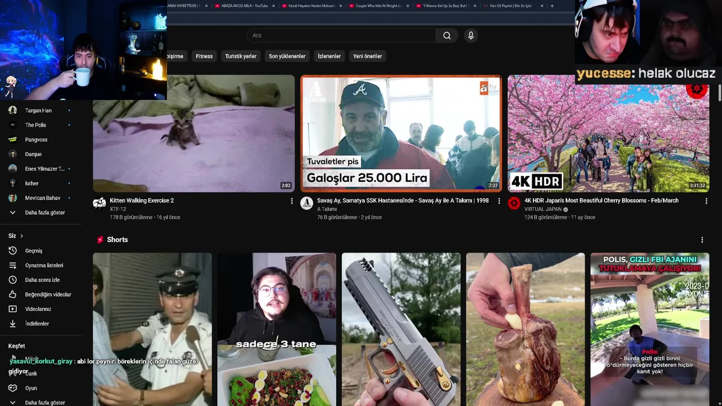Open the police officer interview Short
Viewport: 722px width, 406px height.
click(152, 329)
